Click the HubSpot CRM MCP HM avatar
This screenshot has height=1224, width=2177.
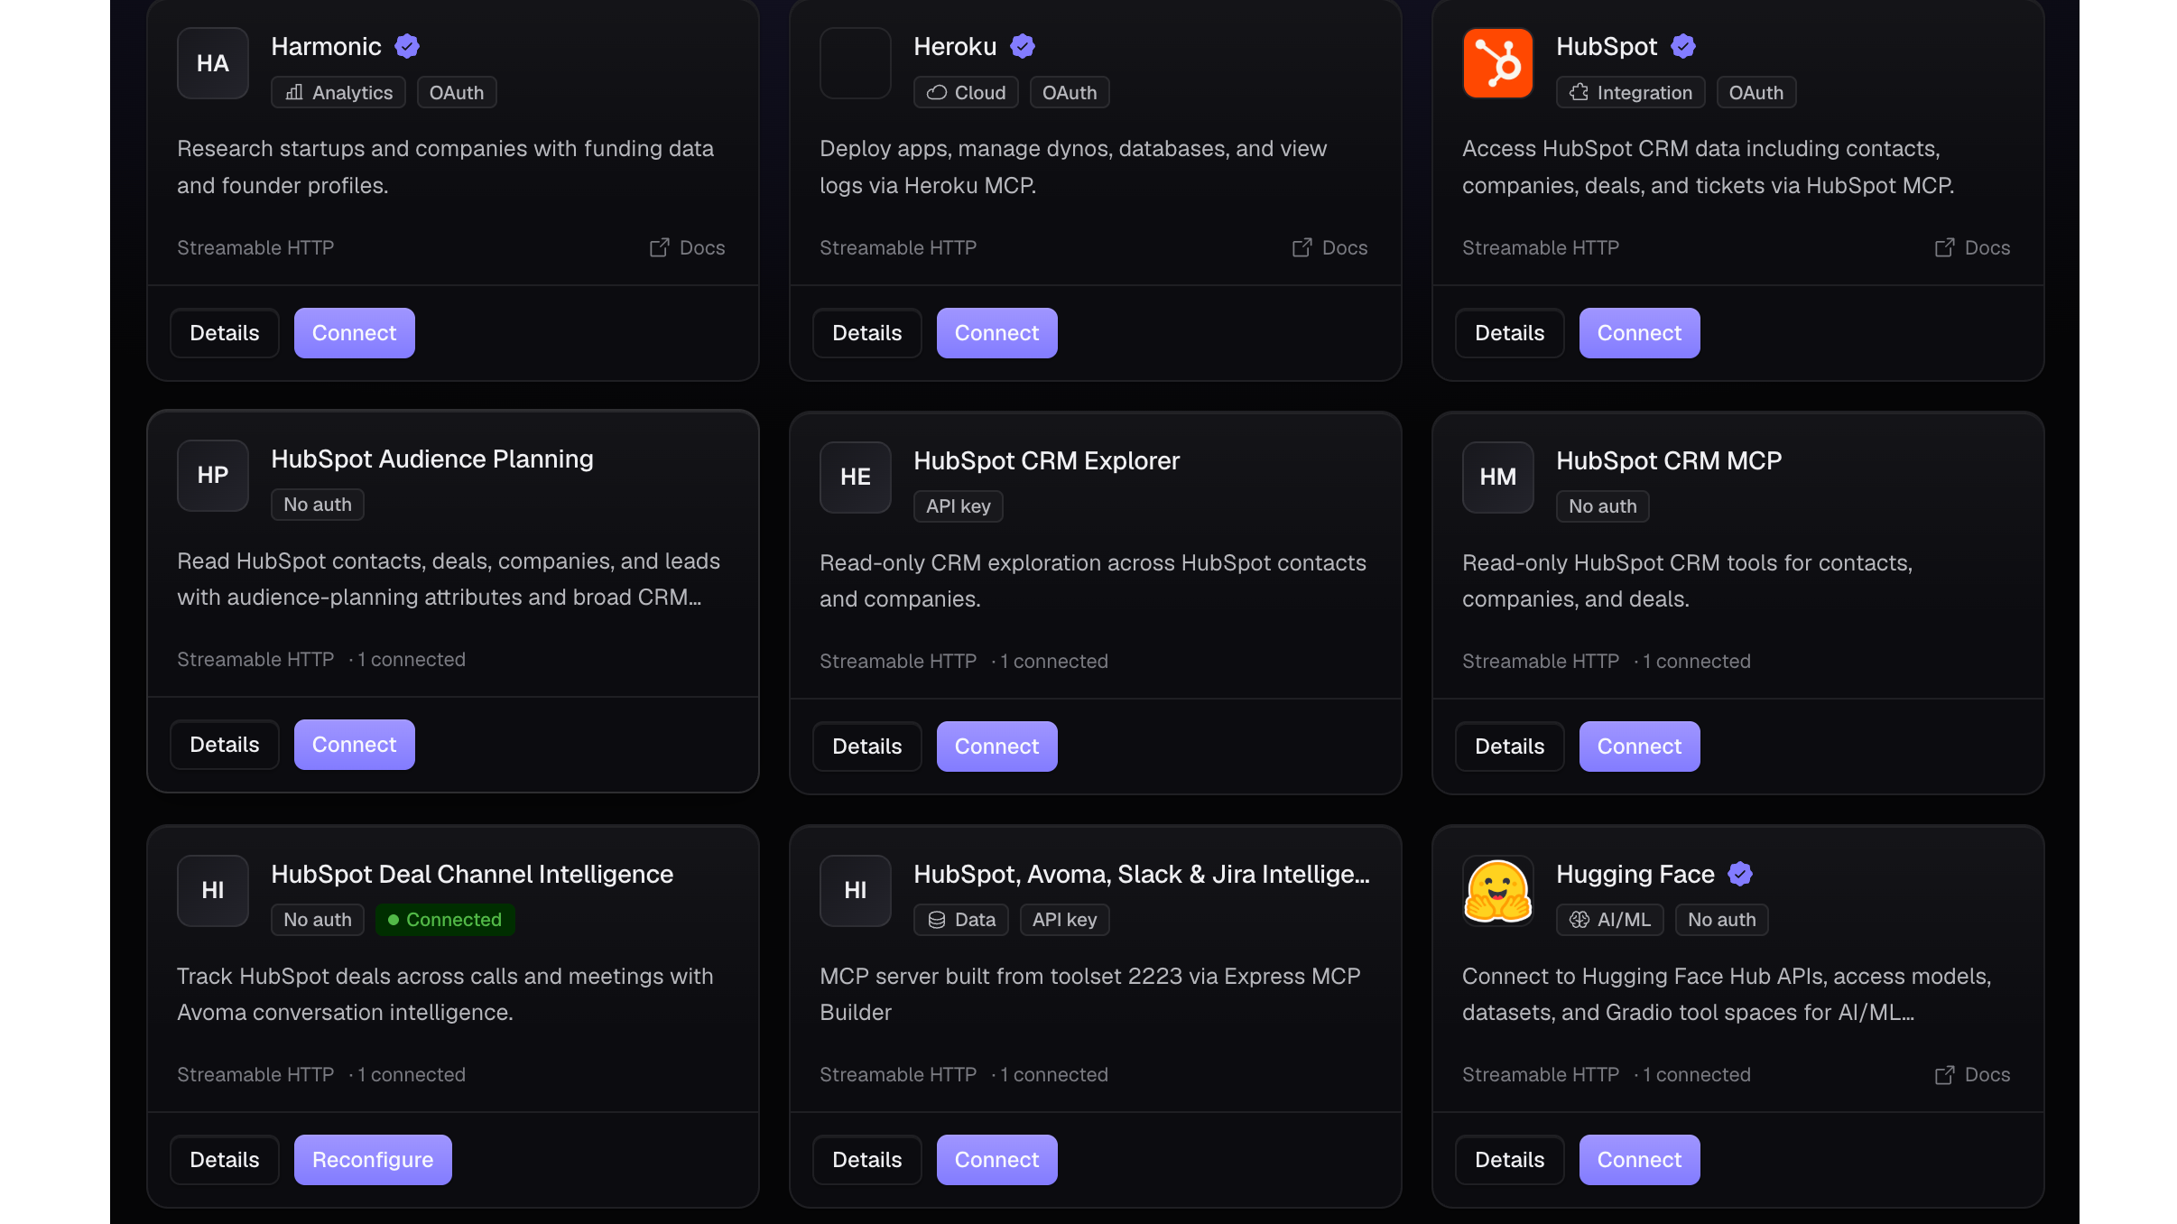tap(1498, 478)
